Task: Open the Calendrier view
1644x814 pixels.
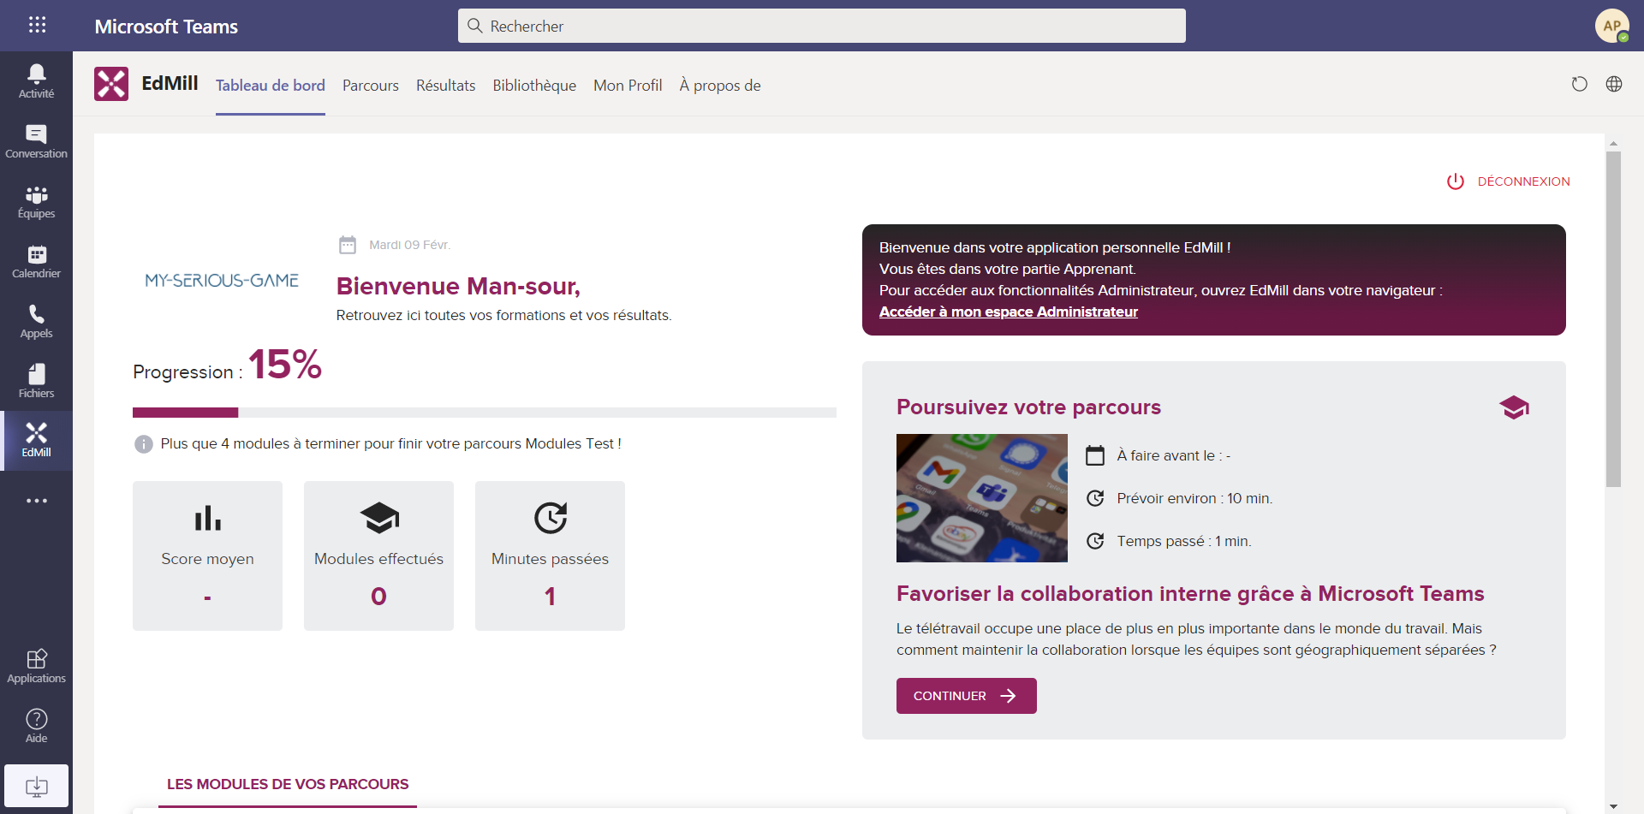Action: (36, 261)
